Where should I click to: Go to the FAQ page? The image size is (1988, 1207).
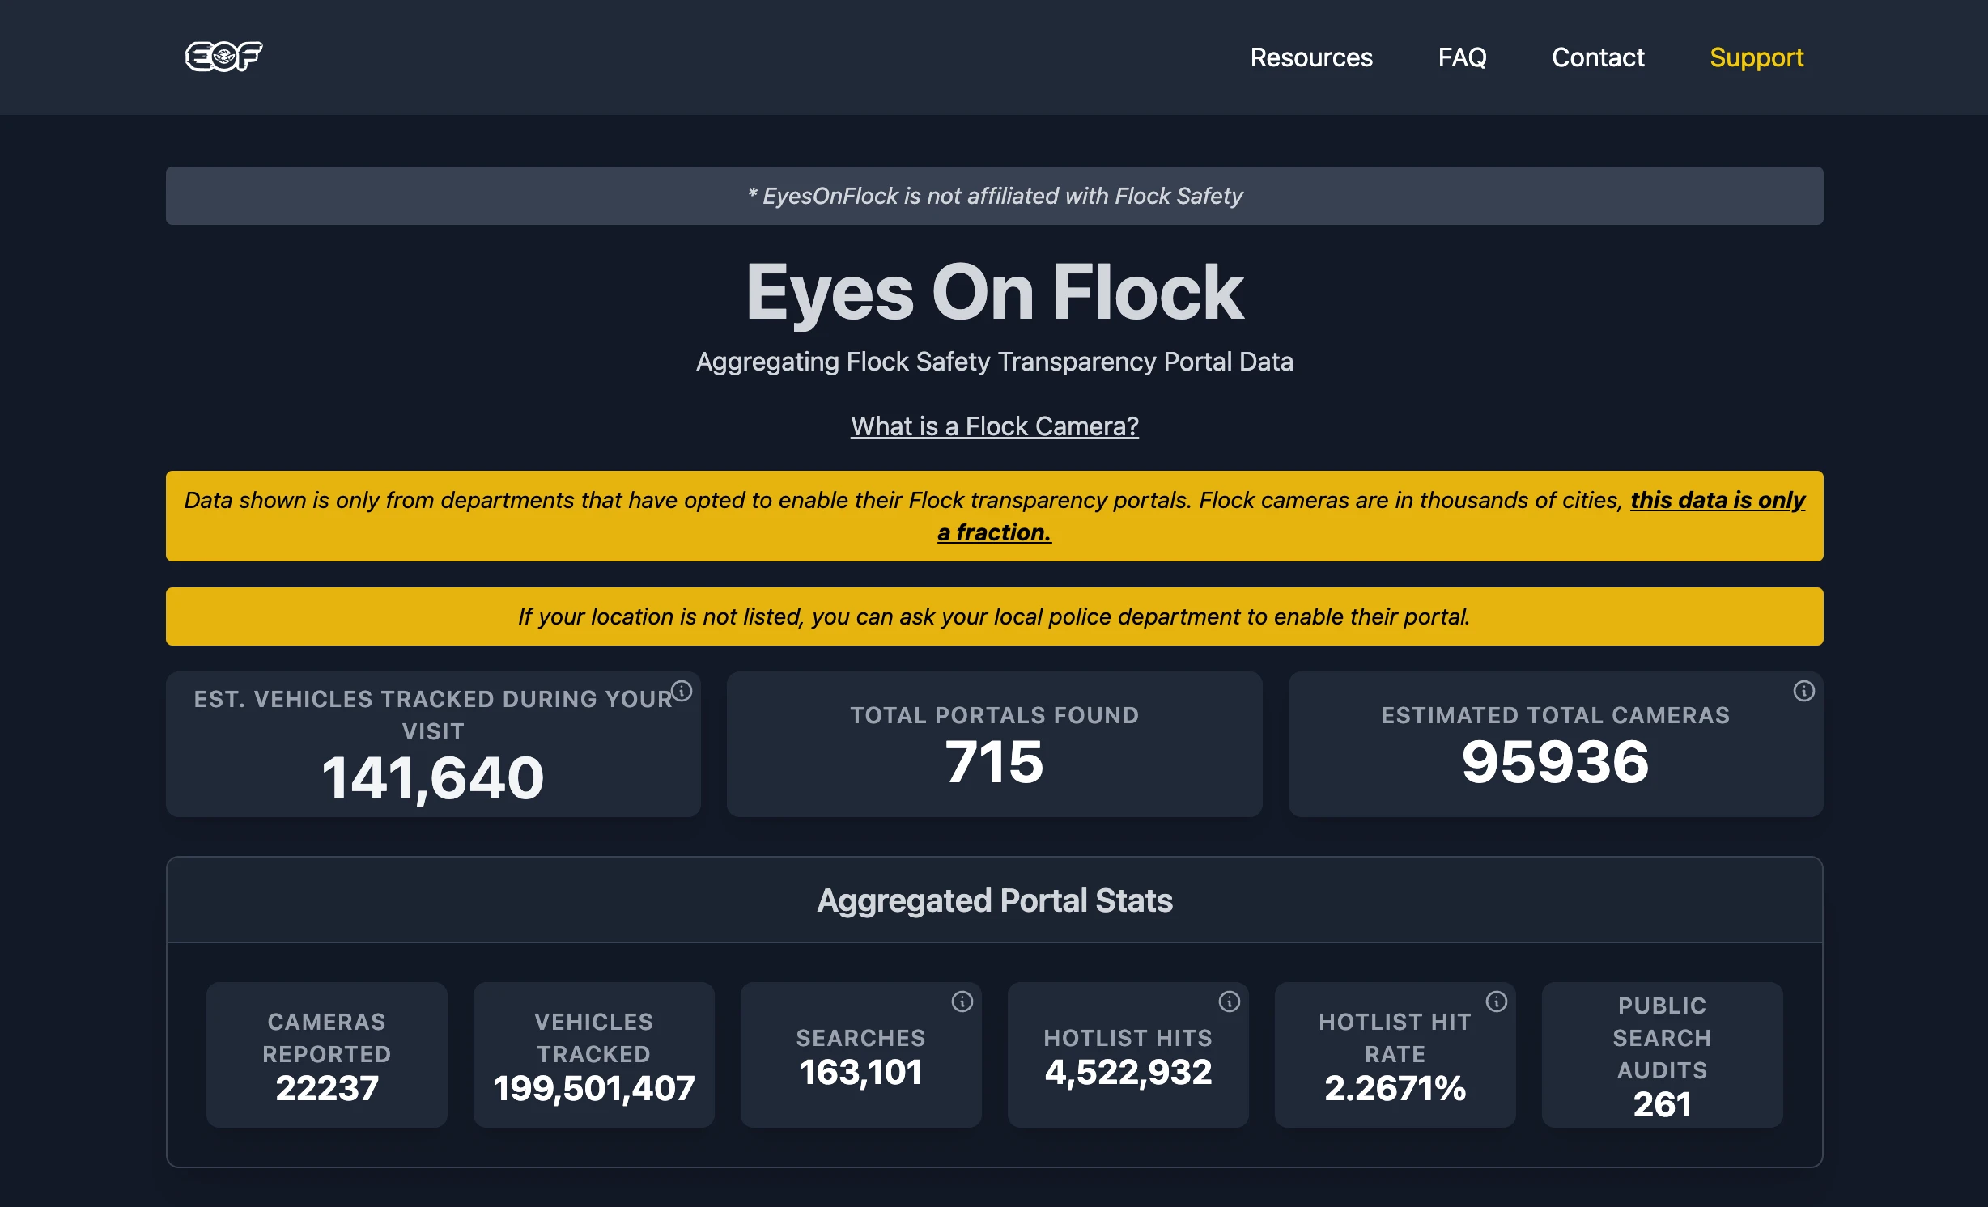pos(1462,57)
